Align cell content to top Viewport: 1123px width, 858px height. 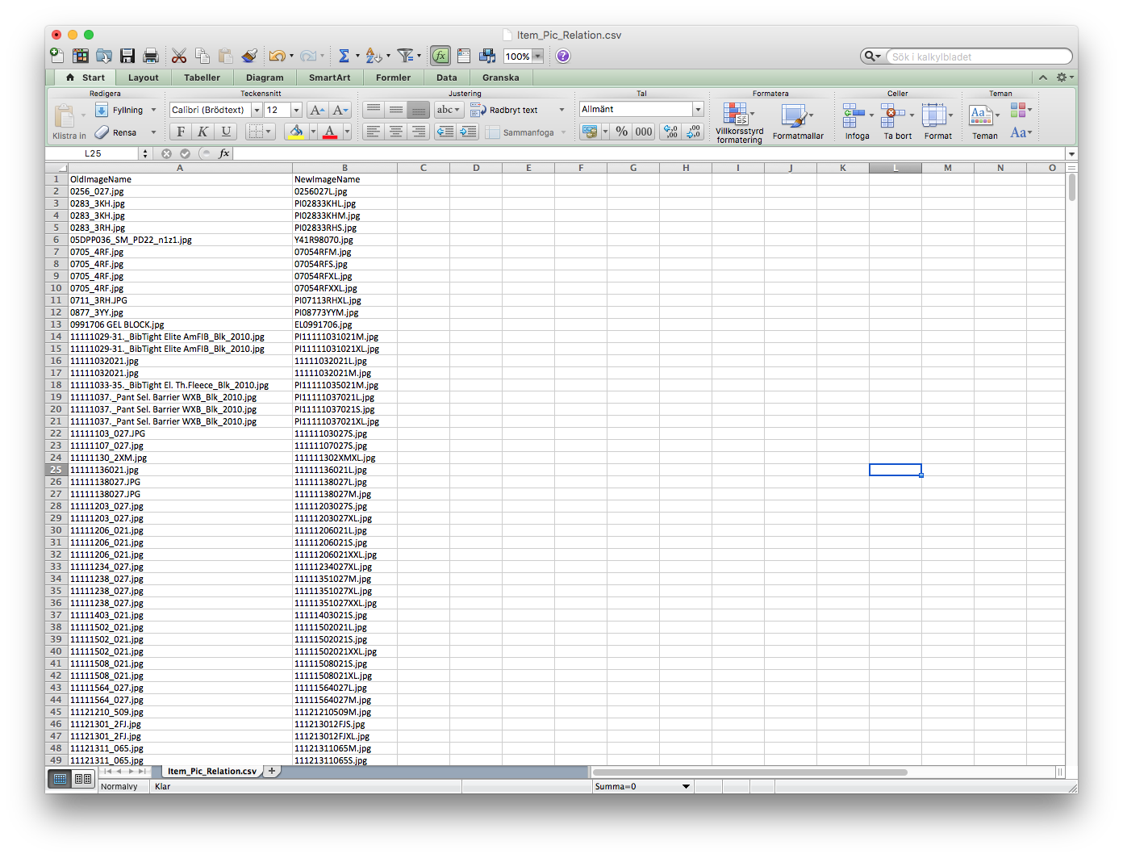pyautogui.click(x=373, y=110)
